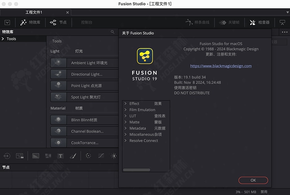The image size is (290, 195).
Task: Add a Loader node from toolbar
Action: [7, 156]
